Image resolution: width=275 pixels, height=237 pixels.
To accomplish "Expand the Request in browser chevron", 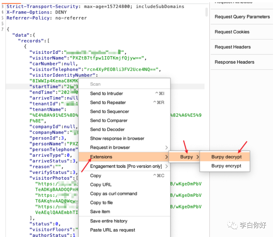I will (x=167, y=148).
